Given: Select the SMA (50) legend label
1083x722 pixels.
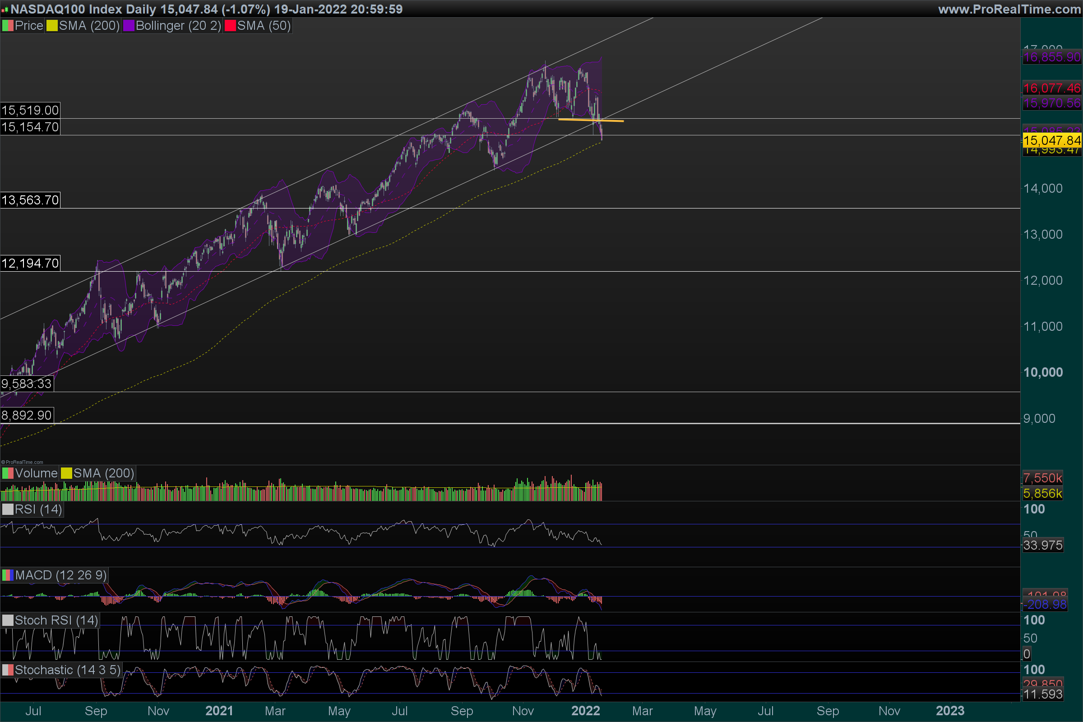Looking at the screenshot, I should click(264, 26).
